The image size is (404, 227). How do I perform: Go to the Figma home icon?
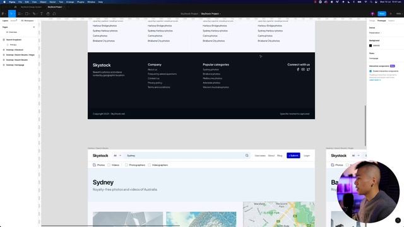click(x=15, y=7)
